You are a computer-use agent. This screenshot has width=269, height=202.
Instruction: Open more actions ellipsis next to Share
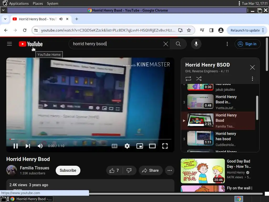click(x=170, y=170)
